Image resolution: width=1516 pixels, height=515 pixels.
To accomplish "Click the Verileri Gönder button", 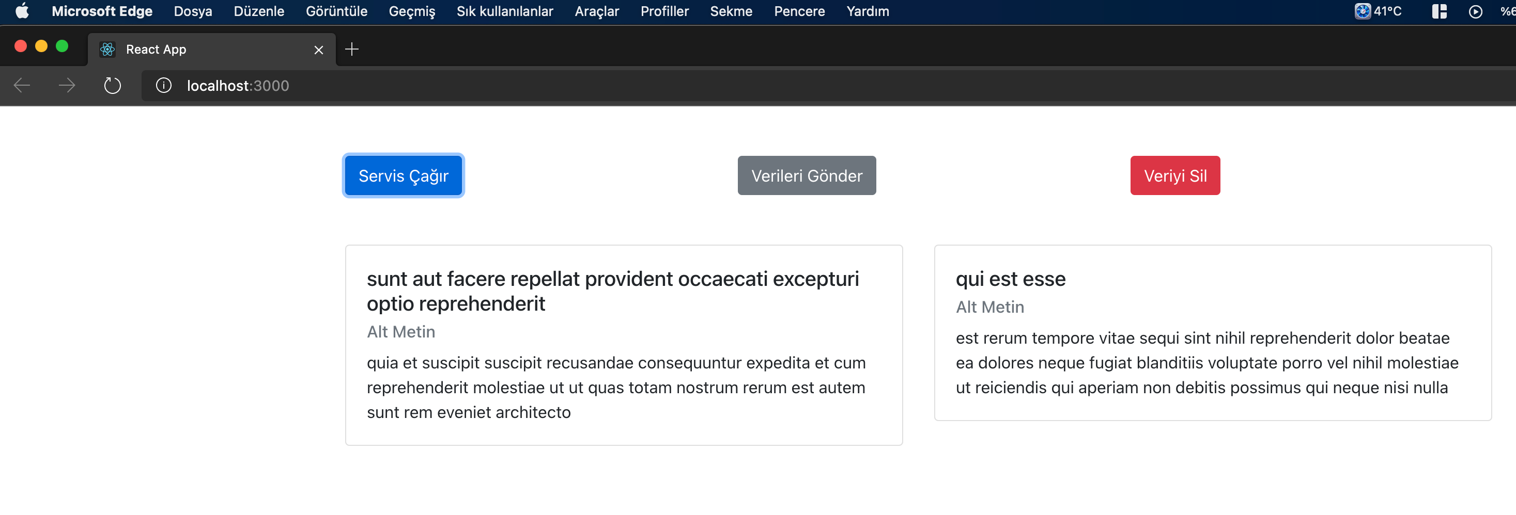I will (x=807, y=175).
